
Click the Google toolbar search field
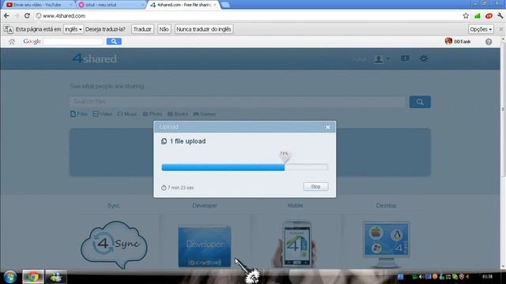click(x=73, y=41)
